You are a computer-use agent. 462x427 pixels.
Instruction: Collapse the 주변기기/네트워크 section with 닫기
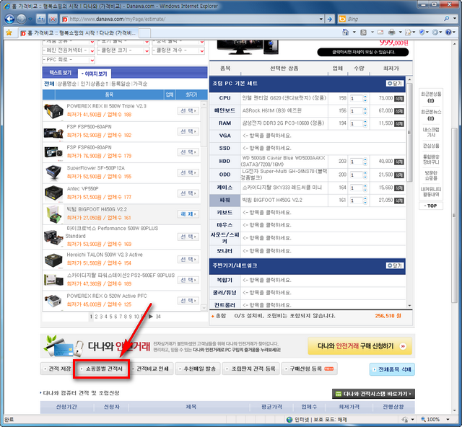[x=395, y=265]
